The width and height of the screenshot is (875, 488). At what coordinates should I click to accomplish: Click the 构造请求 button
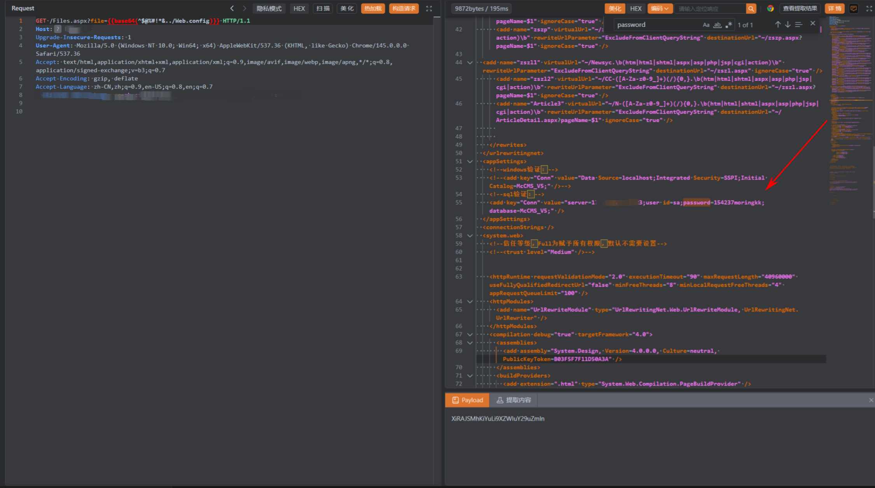[403, 9]
